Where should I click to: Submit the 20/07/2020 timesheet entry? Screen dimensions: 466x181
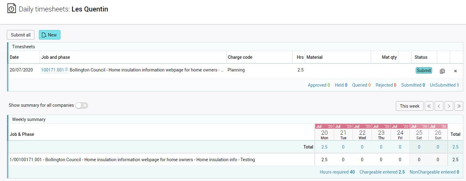pos(423,71)
